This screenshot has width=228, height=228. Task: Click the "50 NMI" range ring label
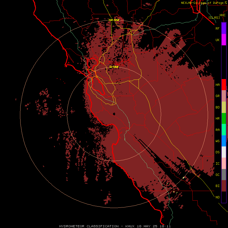[x=114, y=67]
